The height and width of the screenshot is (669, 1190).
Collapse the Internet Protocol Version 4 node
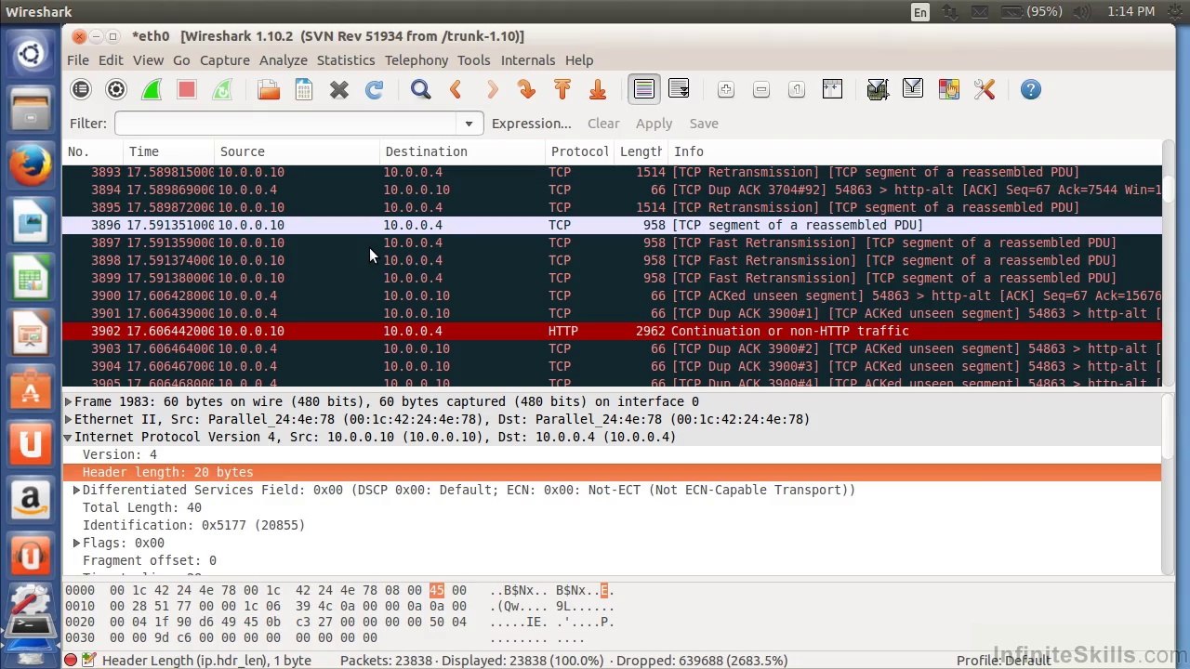point(68,437)
